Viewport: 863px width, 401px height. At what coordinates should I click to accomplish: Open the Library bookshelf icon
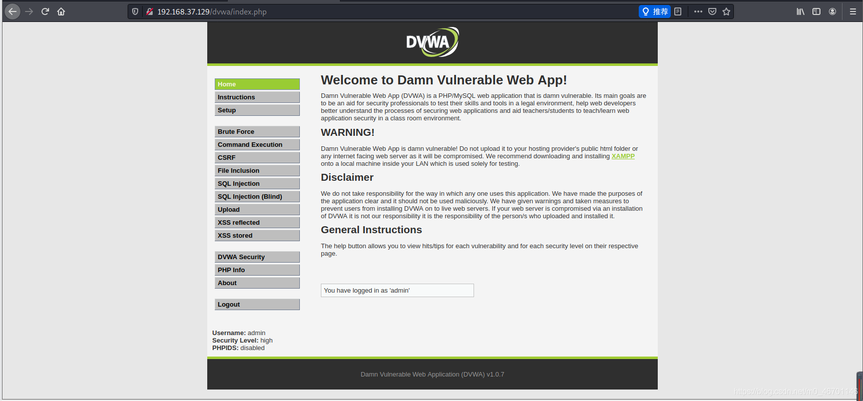tap(800, 11)
